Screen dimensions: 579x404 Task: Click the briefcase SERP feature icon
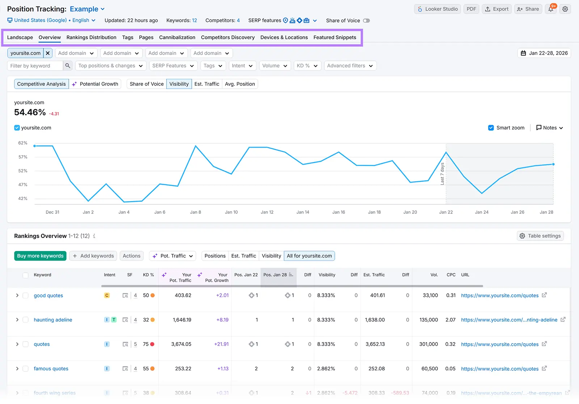click(x=307, y=21)
